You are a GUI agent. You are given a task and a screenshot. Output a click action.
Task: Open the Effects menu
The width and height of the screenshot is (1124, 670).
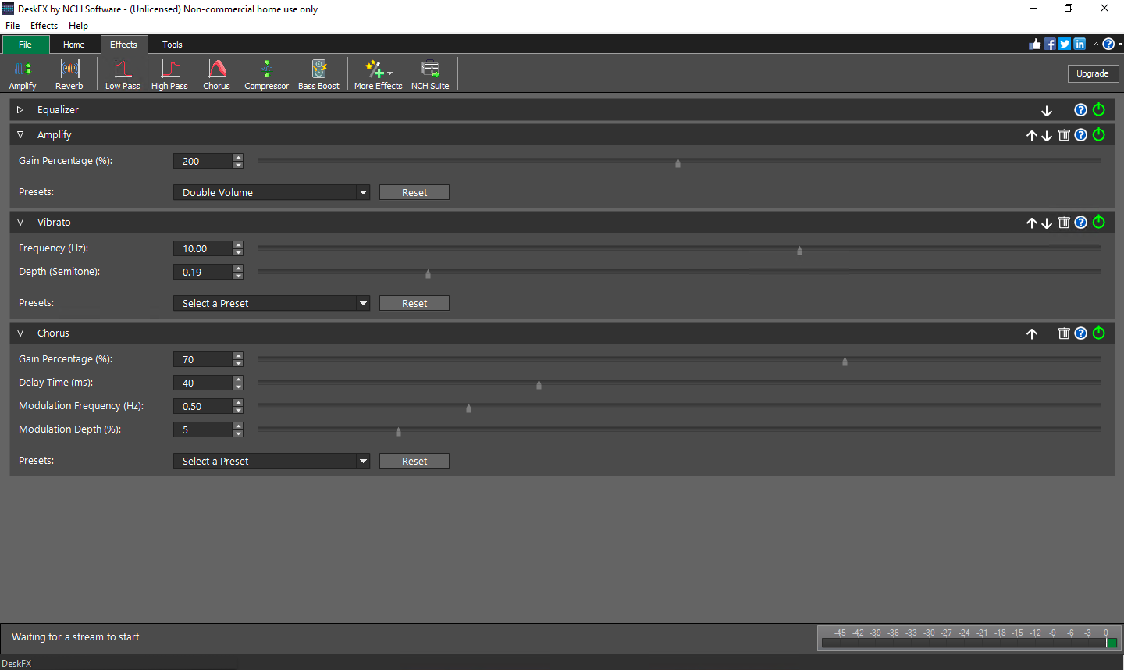[x=44, y=25]
